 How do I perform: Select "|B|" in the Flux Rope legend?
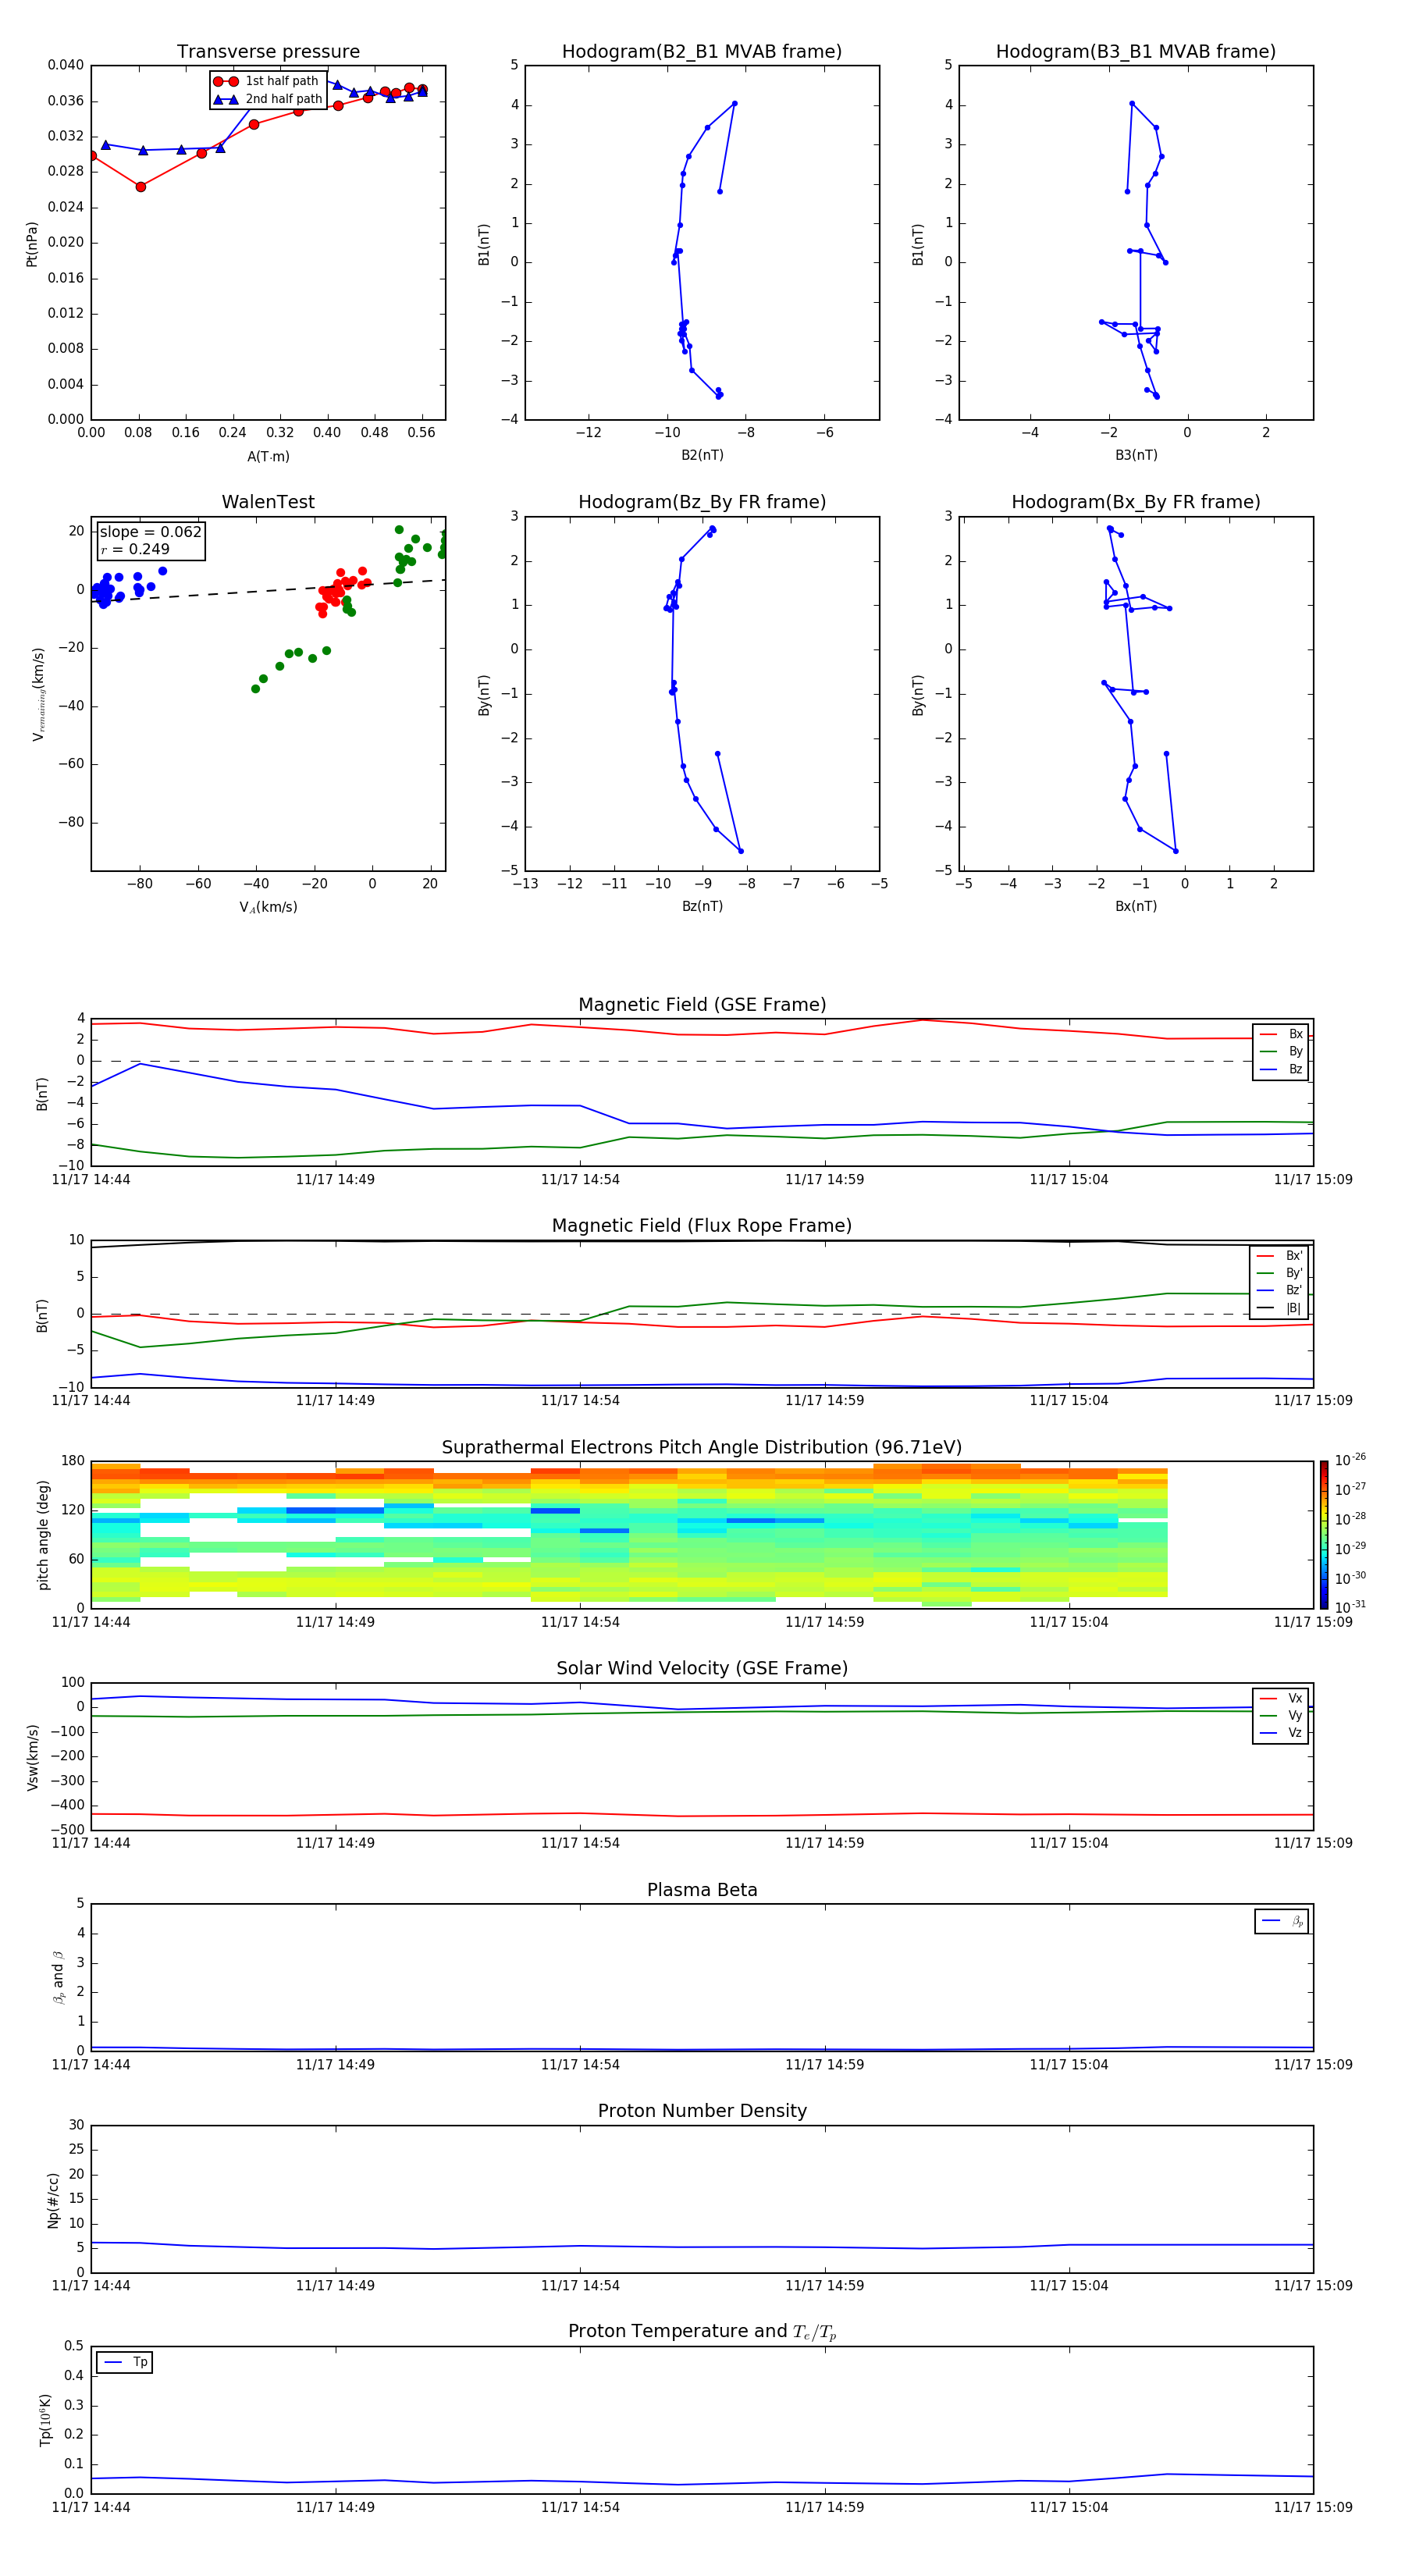[x=1279, y=1308]
